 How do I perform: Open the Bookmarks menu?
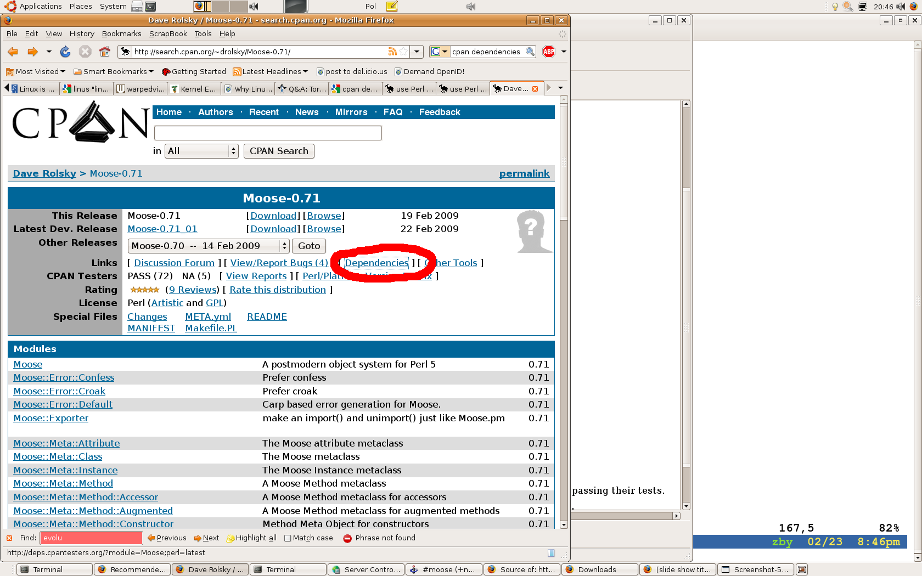121,33
